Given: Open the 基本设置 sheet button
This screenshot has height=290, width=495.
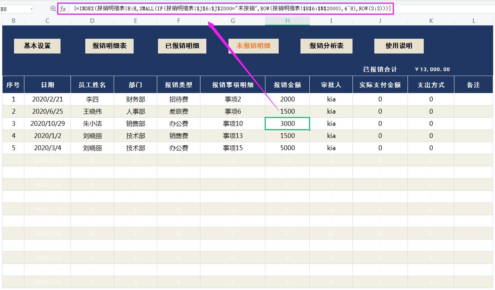Looking at the screenshot, I should pyautogui.click(x=37, y=46).
